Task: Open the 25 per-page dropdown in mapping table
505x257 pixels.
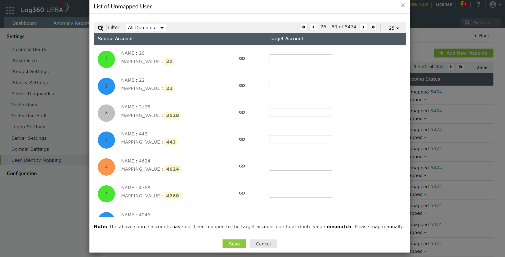Action: 481,68
